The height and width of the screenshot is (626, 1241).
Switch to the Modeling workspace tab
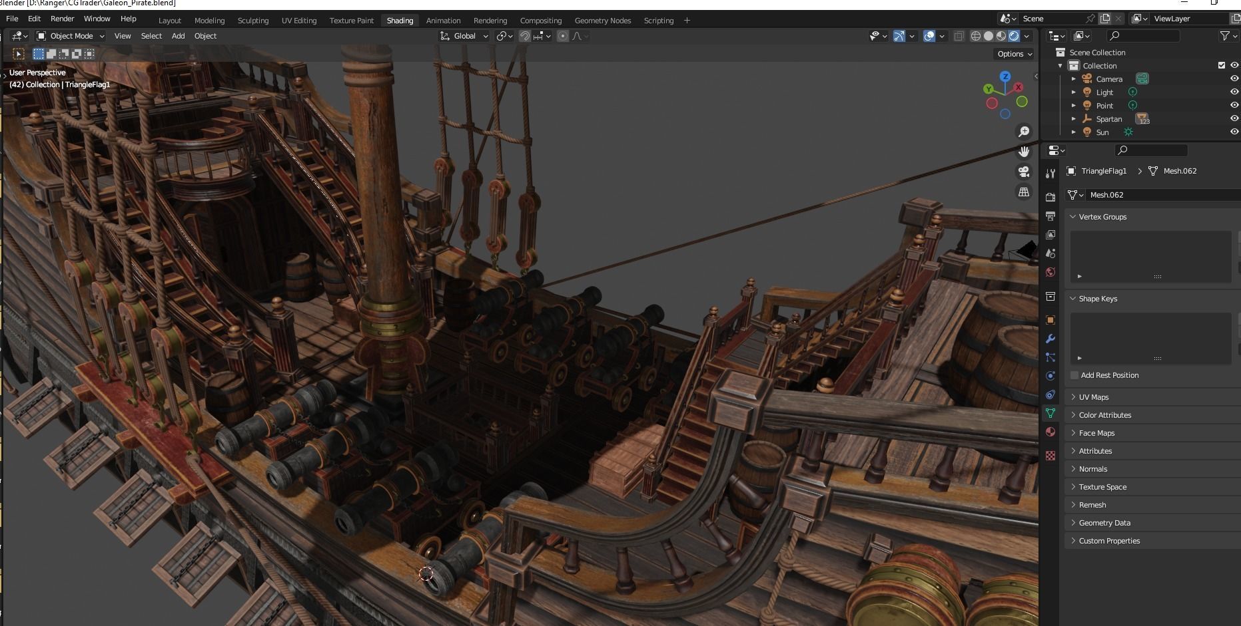click(x=209, y=21)
